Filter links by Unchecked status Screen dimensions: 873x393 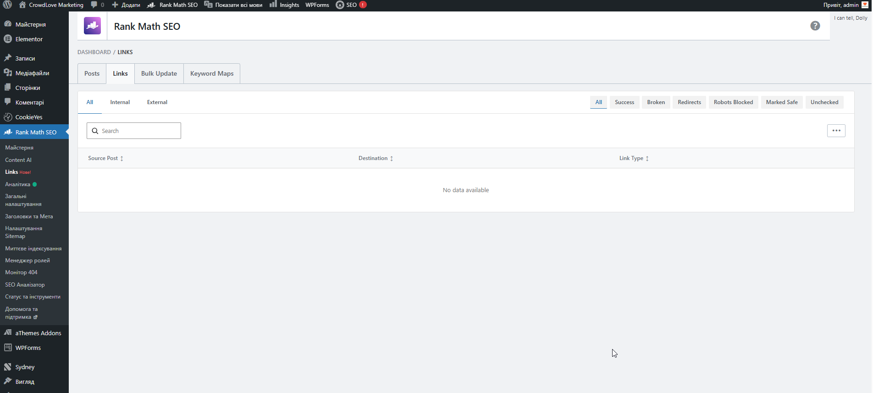tap(824, 102)
